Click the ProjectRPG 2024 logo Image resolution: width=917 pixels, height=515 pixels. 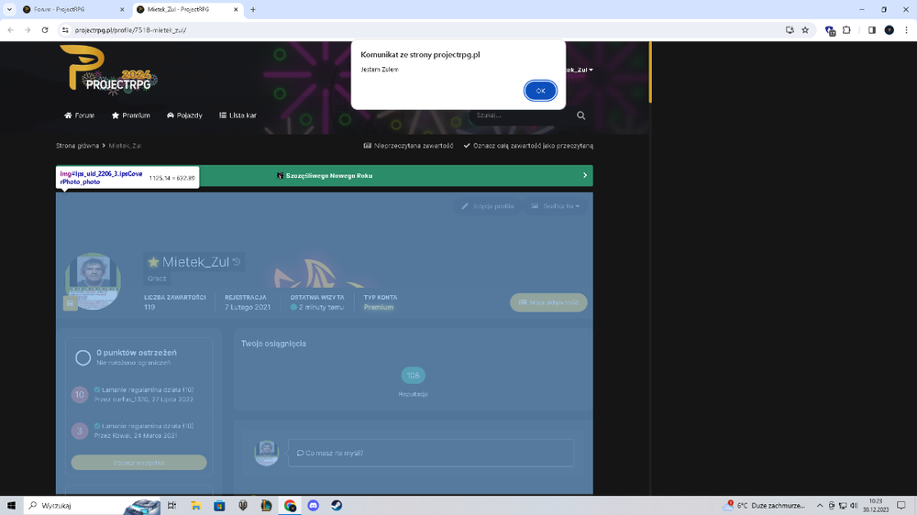tap(109, 69)
